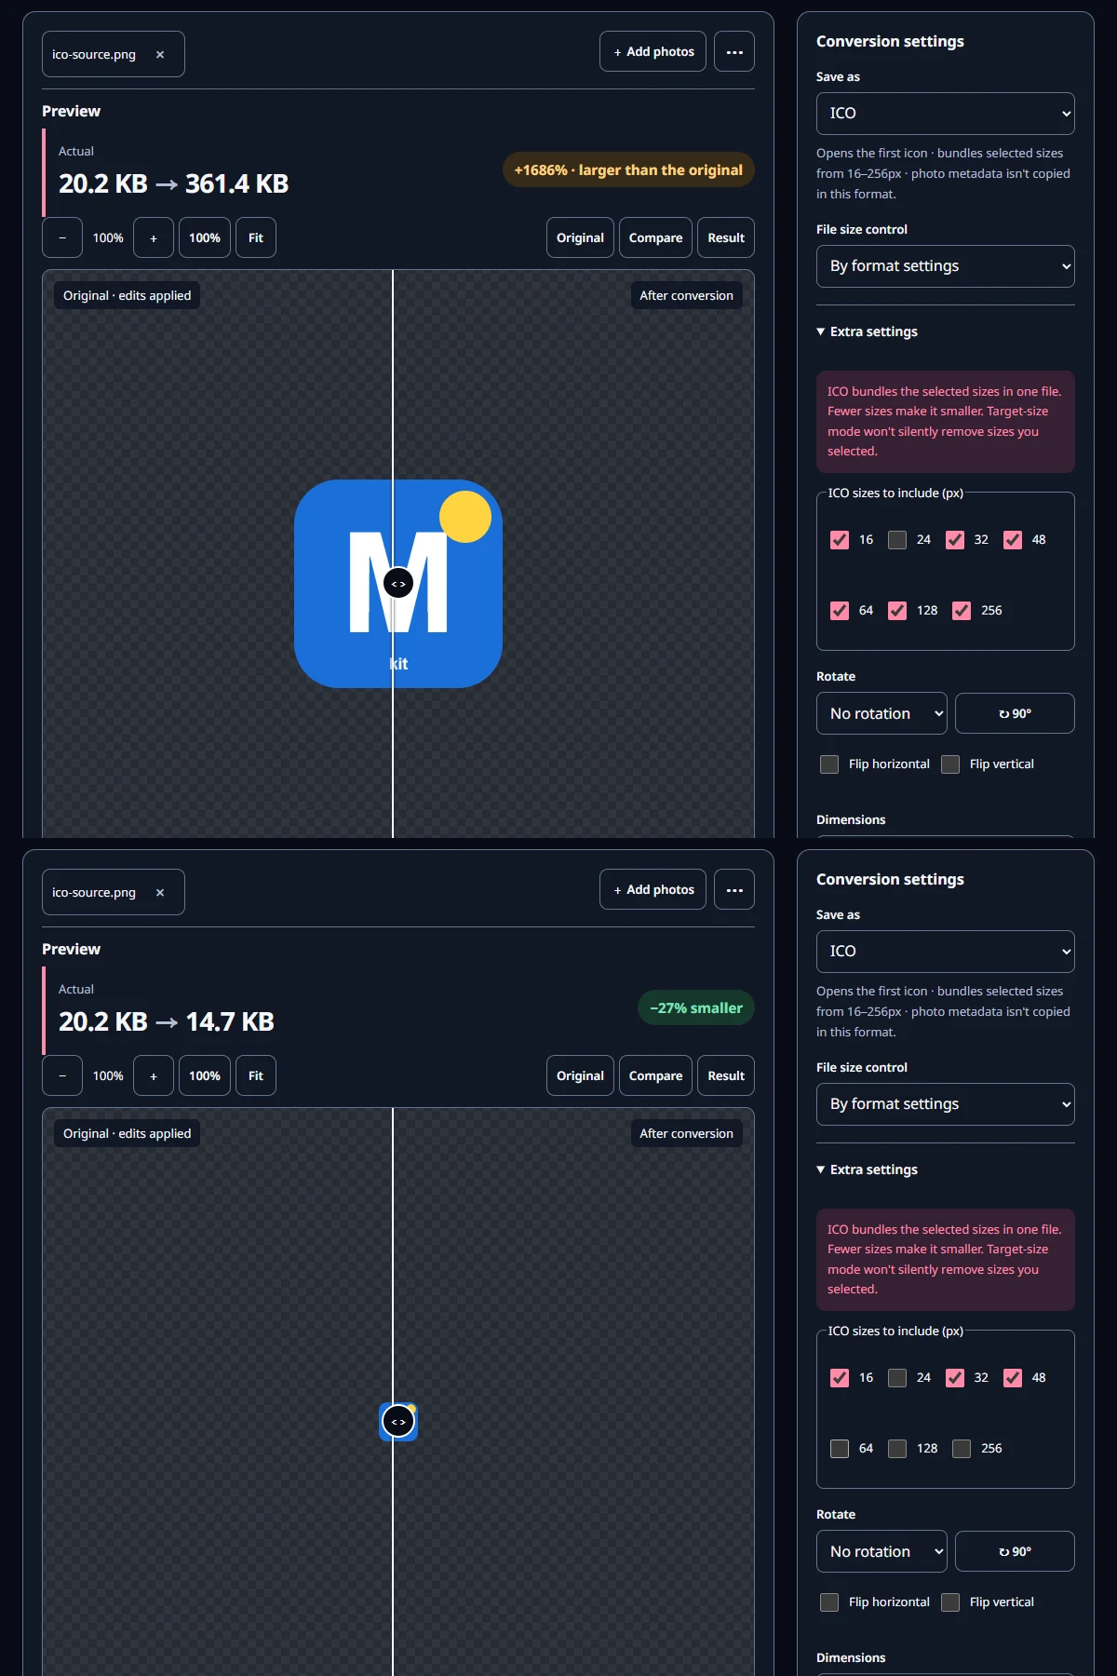Open File size control dropdown, lower settings

coord(946,1104)
